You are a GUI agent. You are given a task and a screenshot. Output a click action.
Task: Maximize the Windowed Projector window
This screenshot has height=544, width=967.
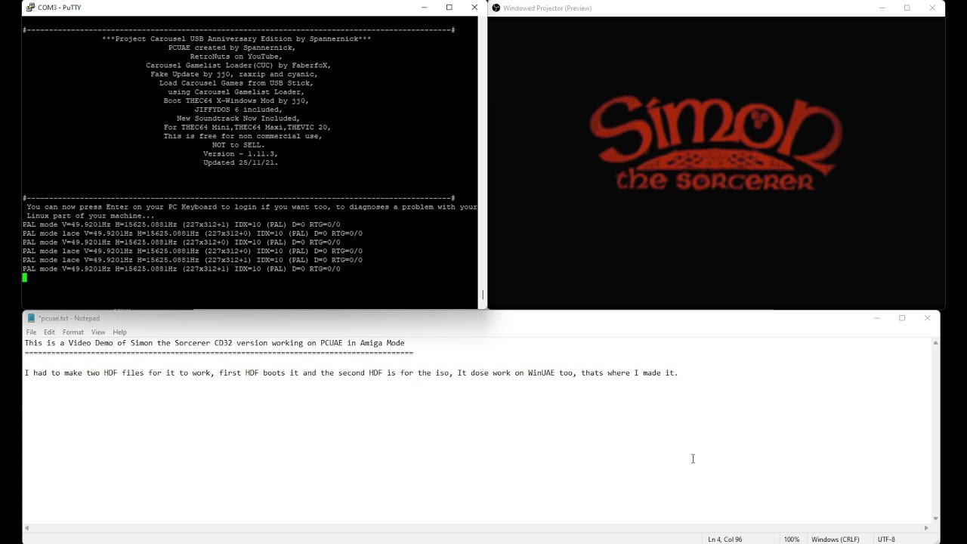coord(907,8)
